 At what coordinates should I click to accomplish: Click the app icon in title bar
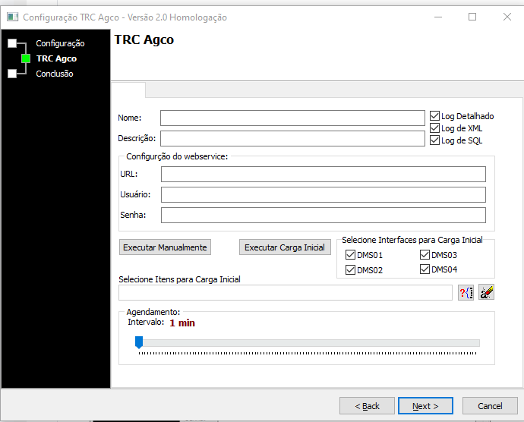click(12, 17)
